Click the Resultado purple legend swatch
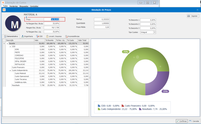Screen dimensions: 201x124 140,109
